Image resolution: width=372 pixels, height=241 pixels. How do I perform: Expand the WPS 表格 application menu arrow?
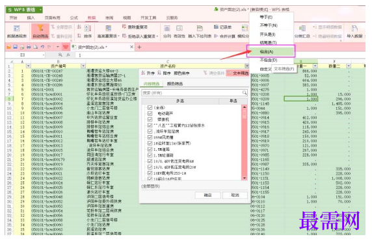coord(40,10)
